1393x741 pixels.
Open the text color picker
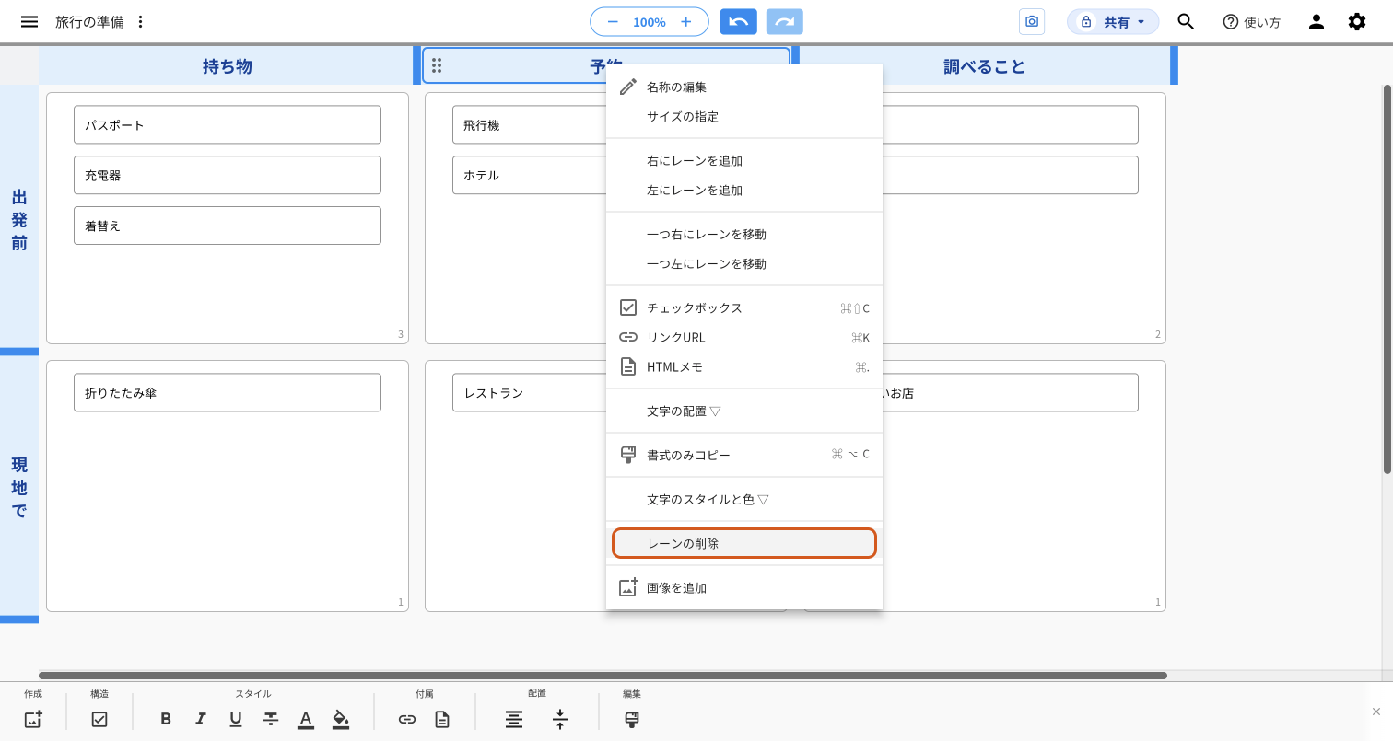pos(306,719)
